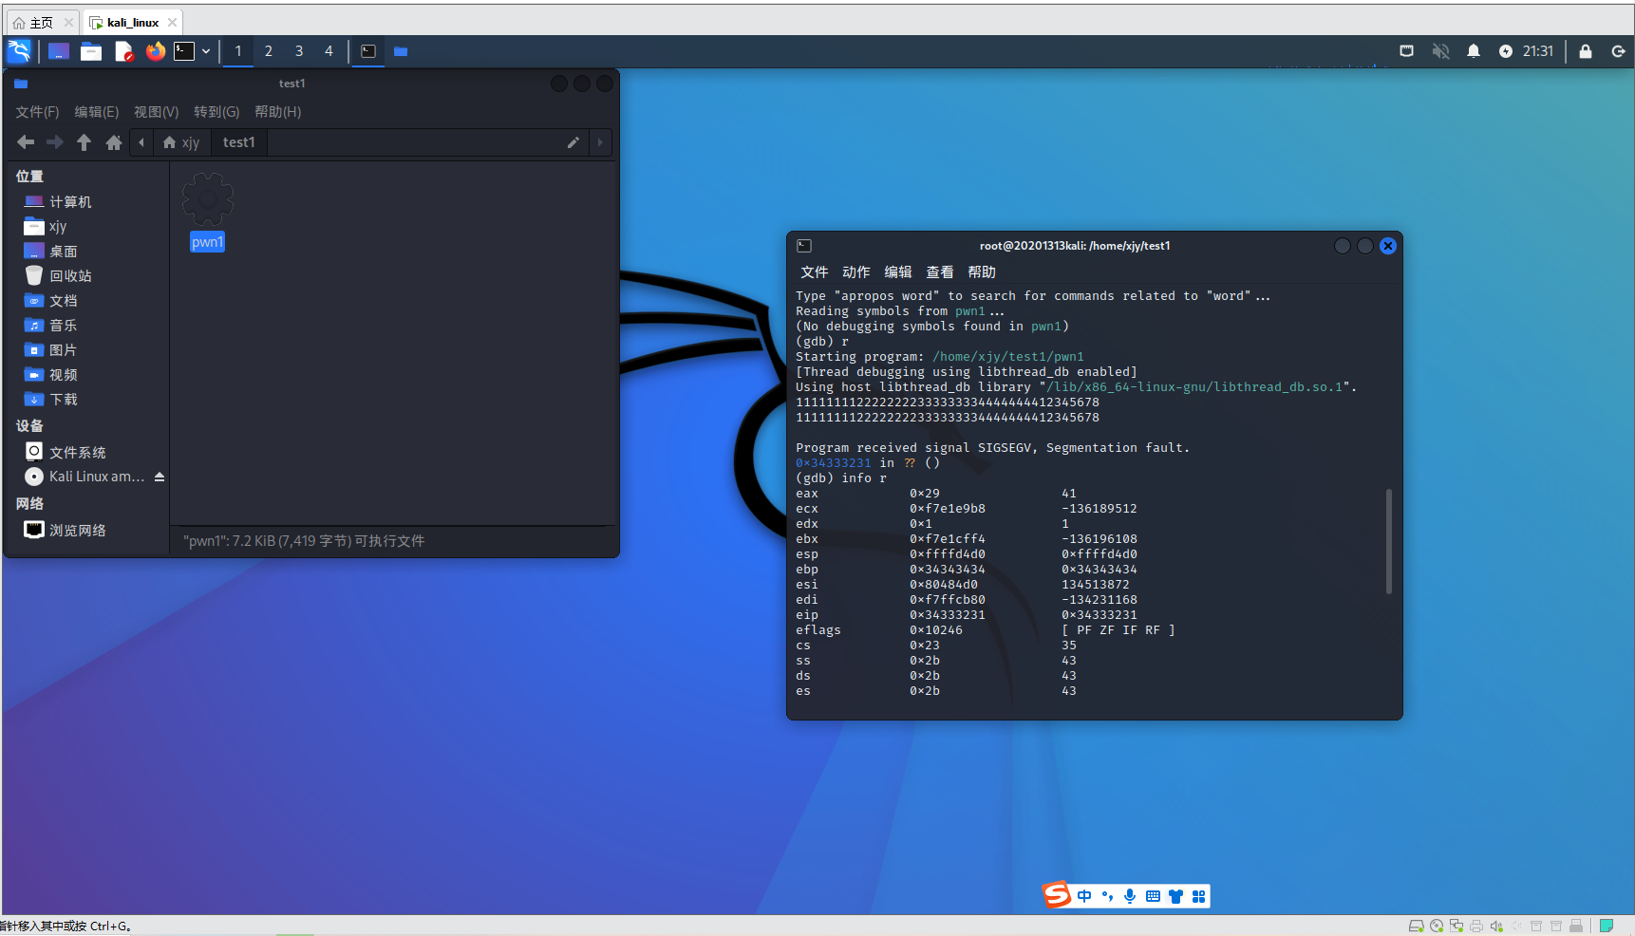Click the path bar right scroll arrow
The image size is (1635, 936).
click(x=600, y=142)
